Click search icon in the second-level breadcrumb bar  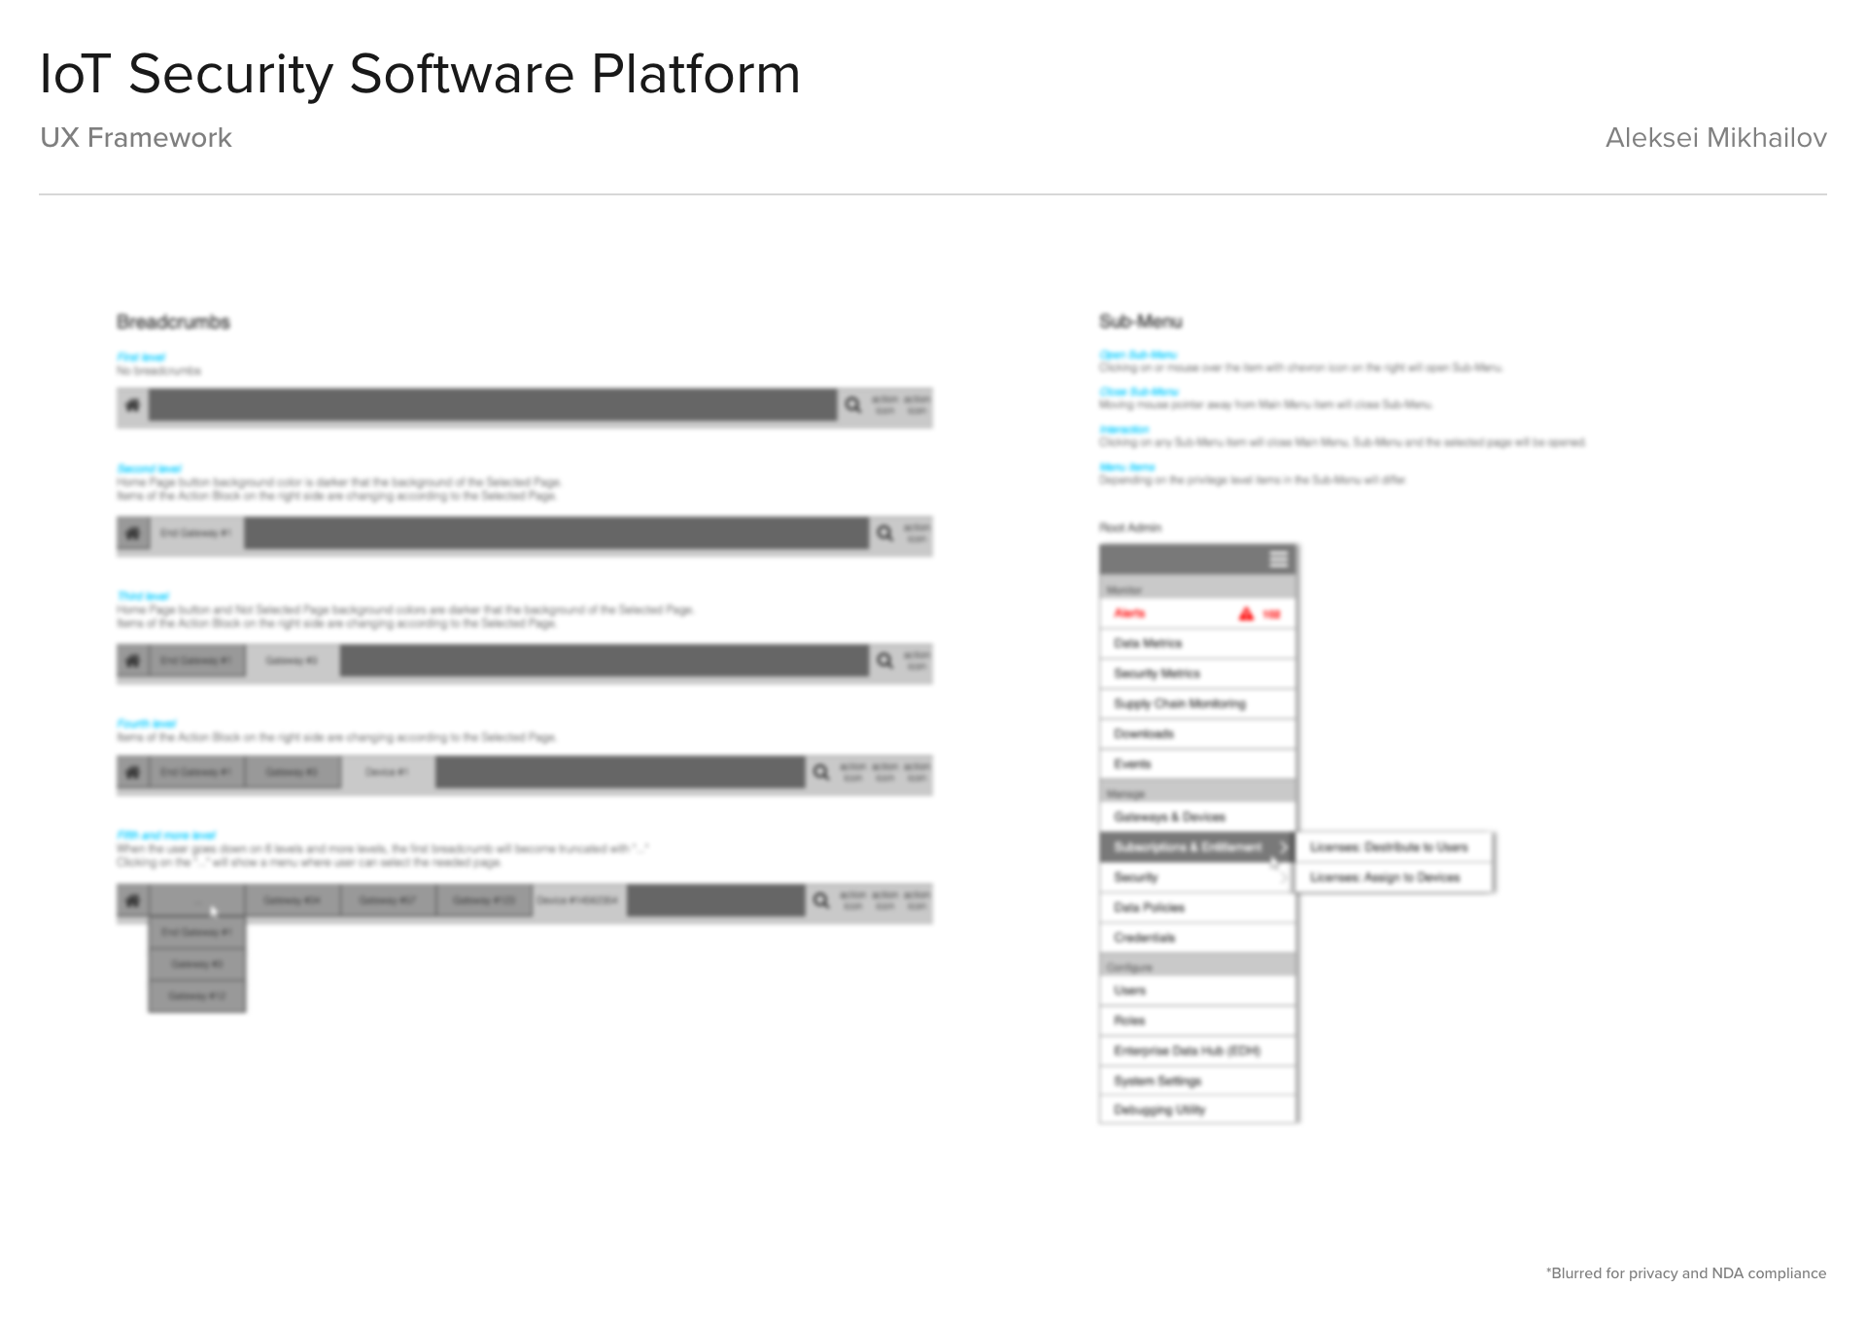pyautogui.click(x=884, y=533)
